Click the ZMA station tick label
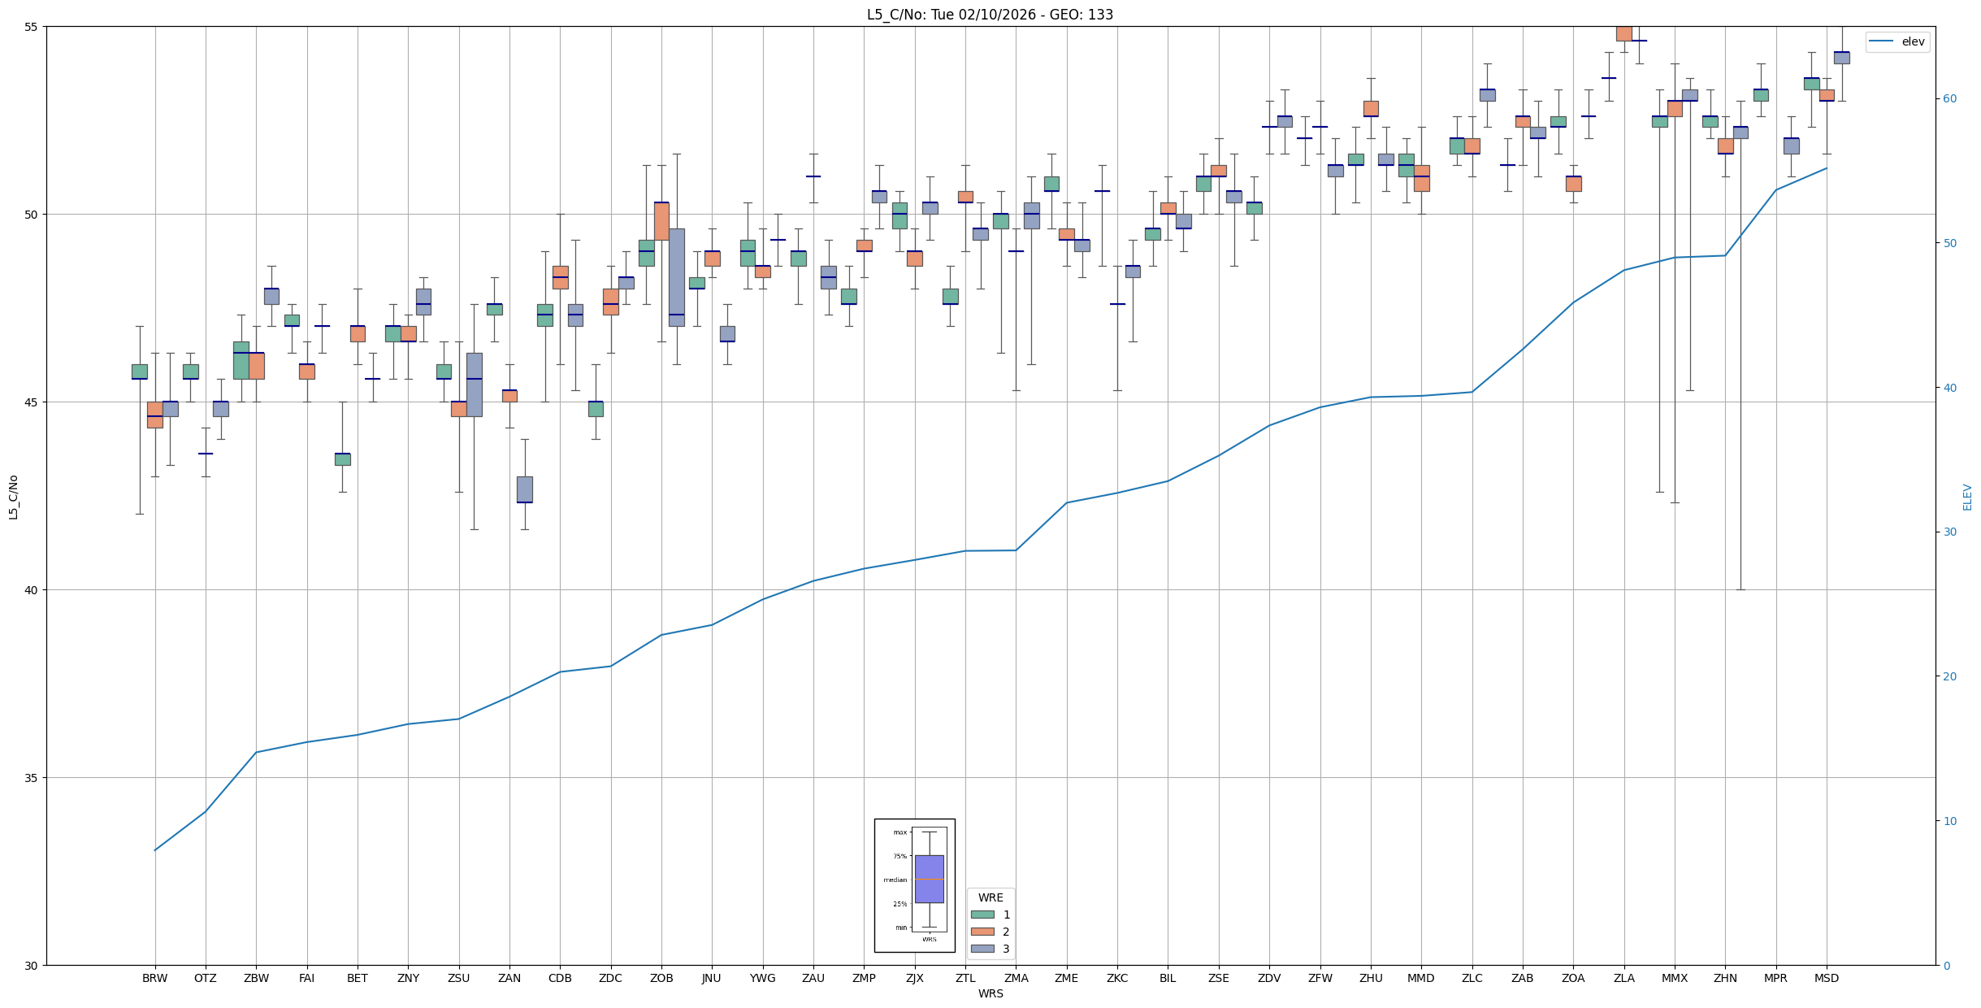The image size is (1981, 1008). click(x=1016, y=978)
